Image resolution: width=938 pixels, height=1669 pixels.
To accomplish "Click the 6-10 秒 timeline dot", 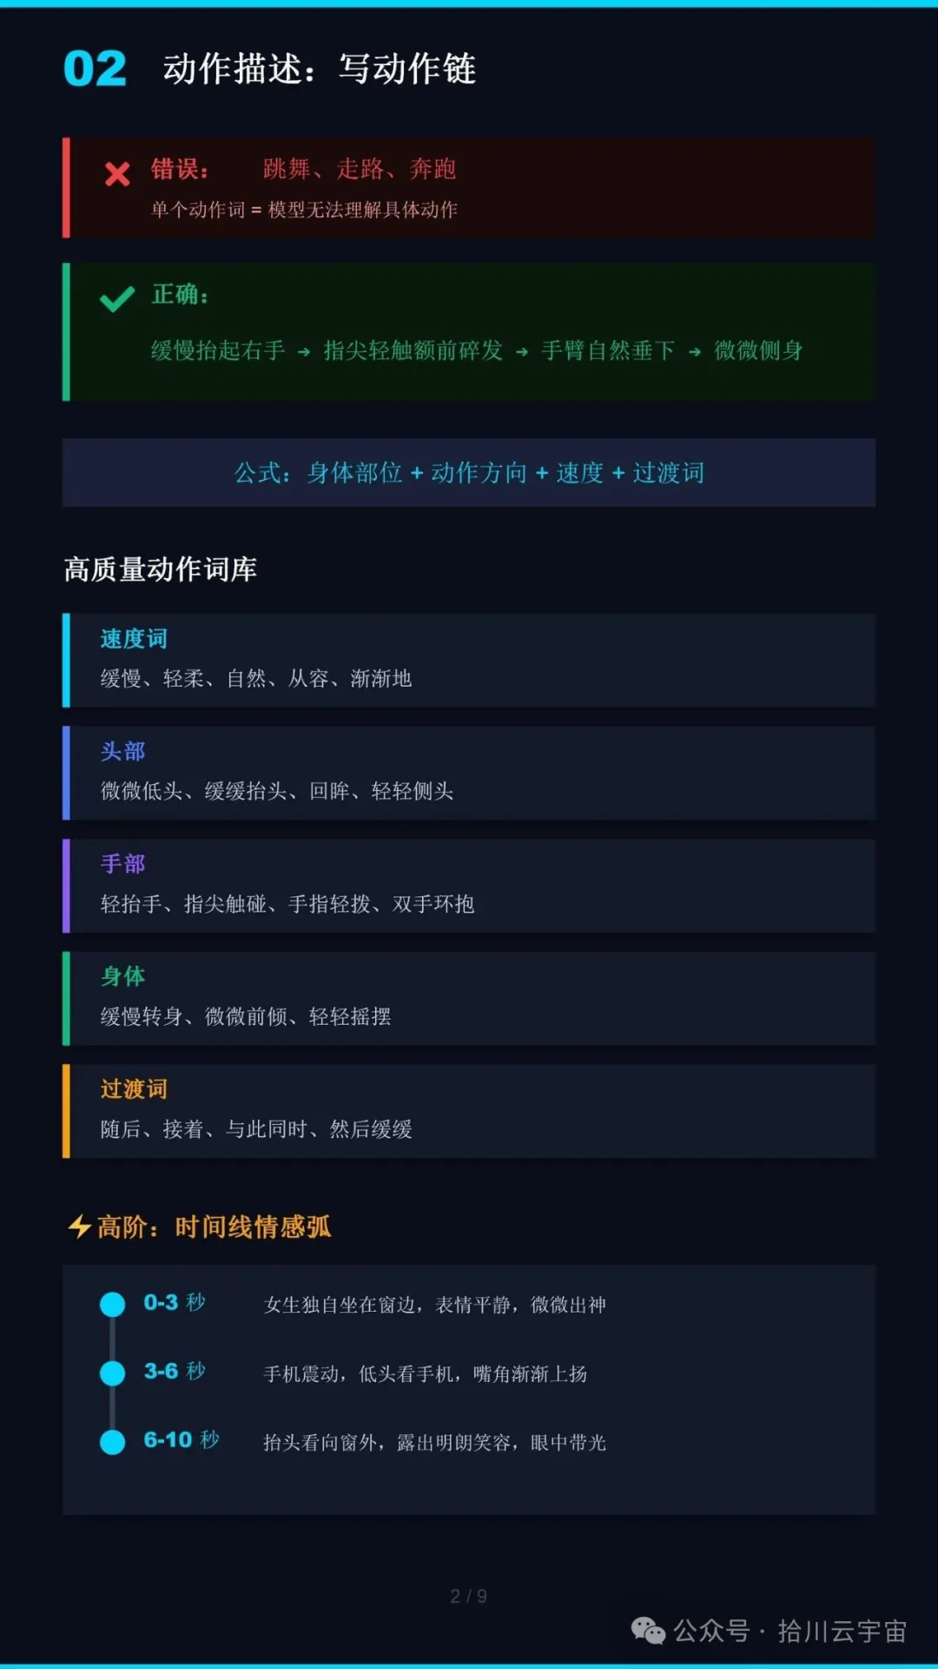I will [x=113, y=1441].
